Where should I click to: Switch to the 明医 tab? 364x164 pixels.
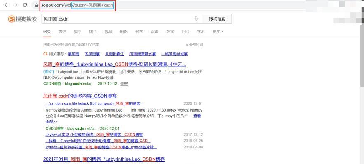pyautogui.click(x=124, y=32)
